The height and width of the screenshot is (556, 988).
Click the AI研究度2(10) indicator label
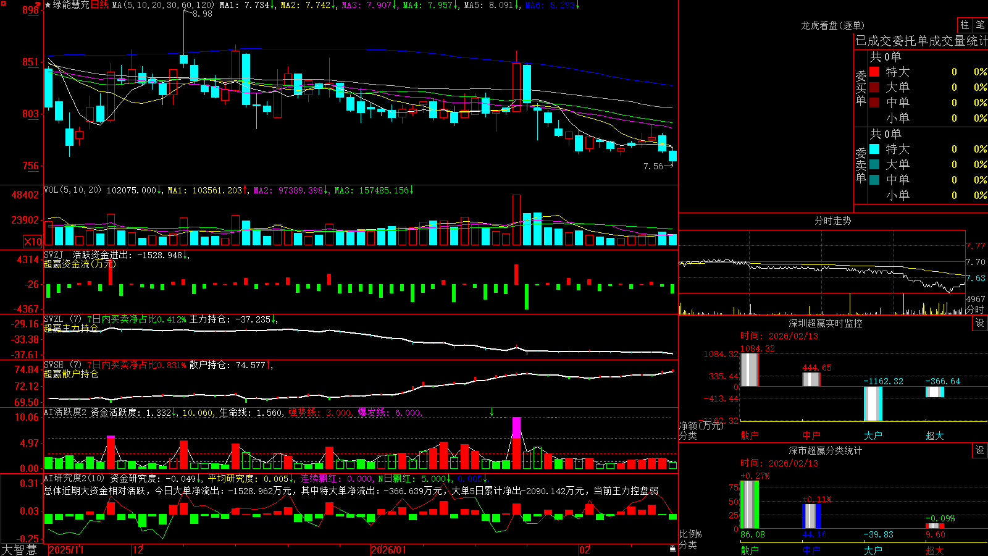click(75, 478)
